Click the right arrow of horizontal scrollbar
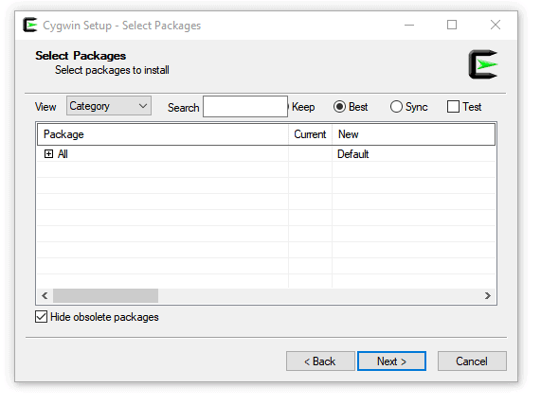 click(x=488, y=296)
